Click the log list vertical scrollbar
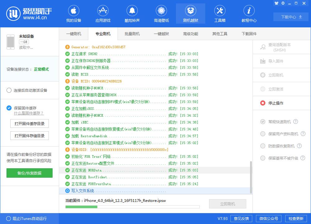This screenshot has width=311, height=224. (251, 177)
